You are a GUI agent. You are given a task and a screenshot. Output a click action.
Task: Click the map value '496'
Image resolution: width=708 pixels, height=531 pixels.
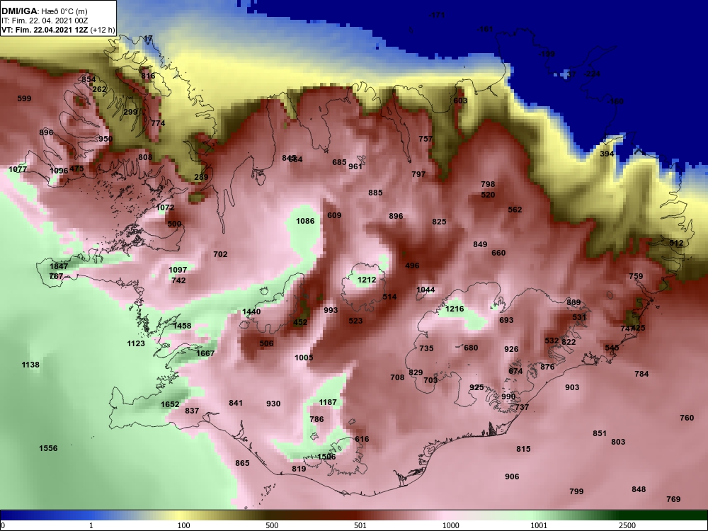412,266
